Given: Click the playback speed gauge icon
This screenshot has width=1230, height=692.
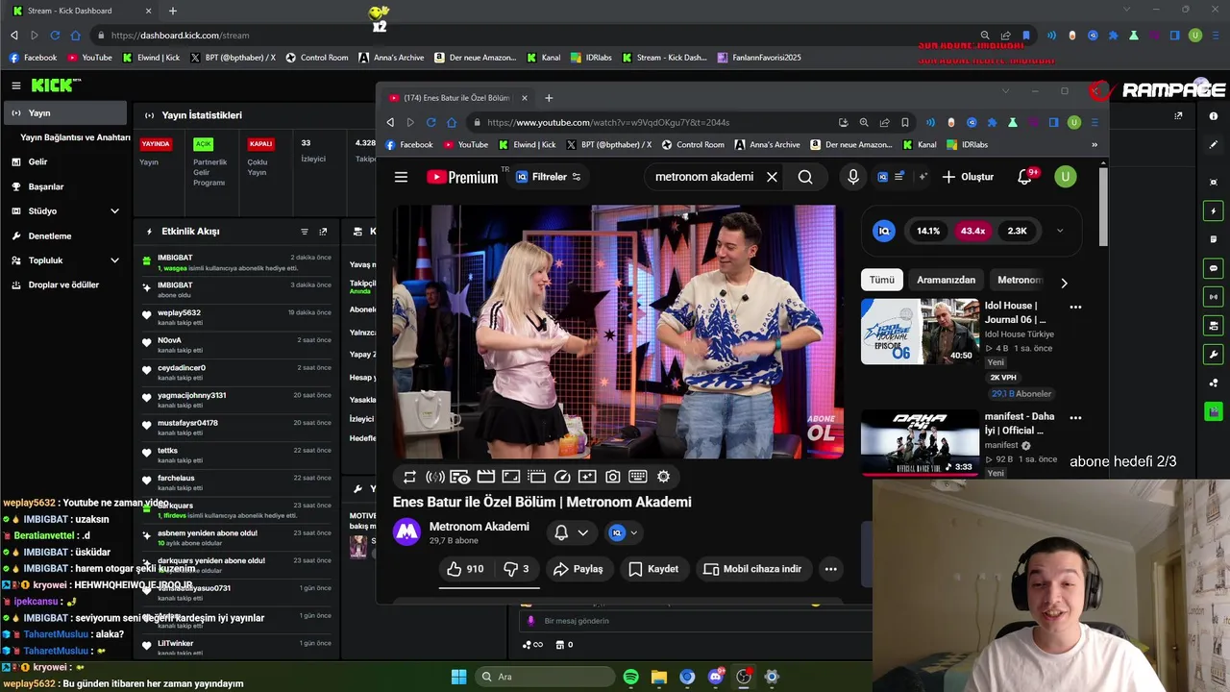Looking at the screenshot, I should point(562,477).
